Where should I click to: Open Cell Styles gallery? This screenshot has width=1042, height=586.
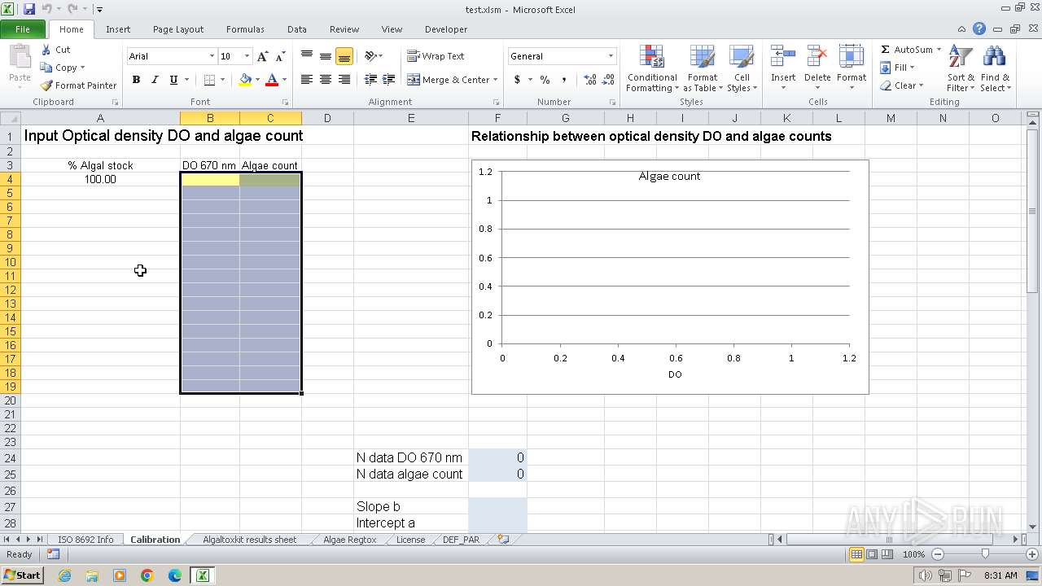coord(742,68)
